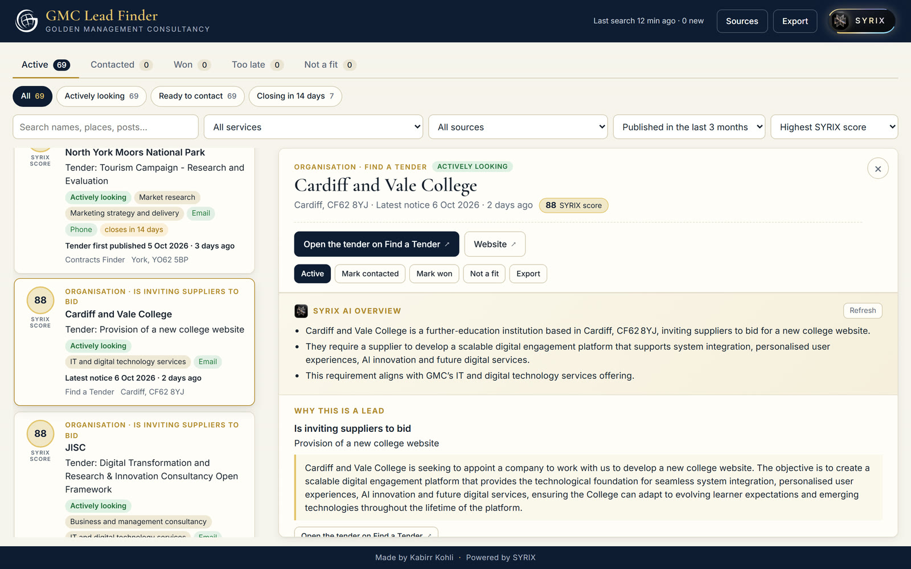Switch to the Active tab
The image size is (911, 569).
pos(46,65)
